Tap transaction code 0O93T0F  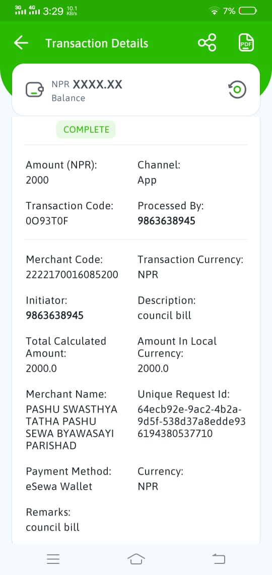47,221
